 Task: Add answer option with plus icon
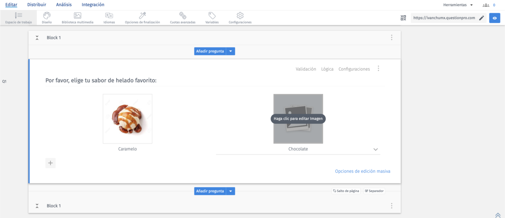point(50,163)
